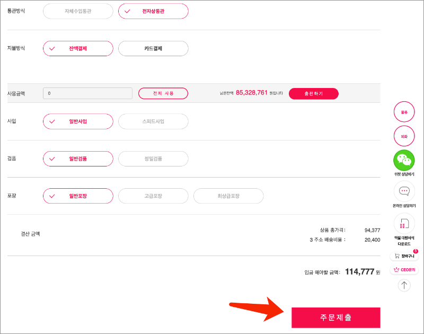The height and width of the screenshot is (334, 424).
Task: Choose 최상급포장 packaging option
Action: (x=228, y=196)
